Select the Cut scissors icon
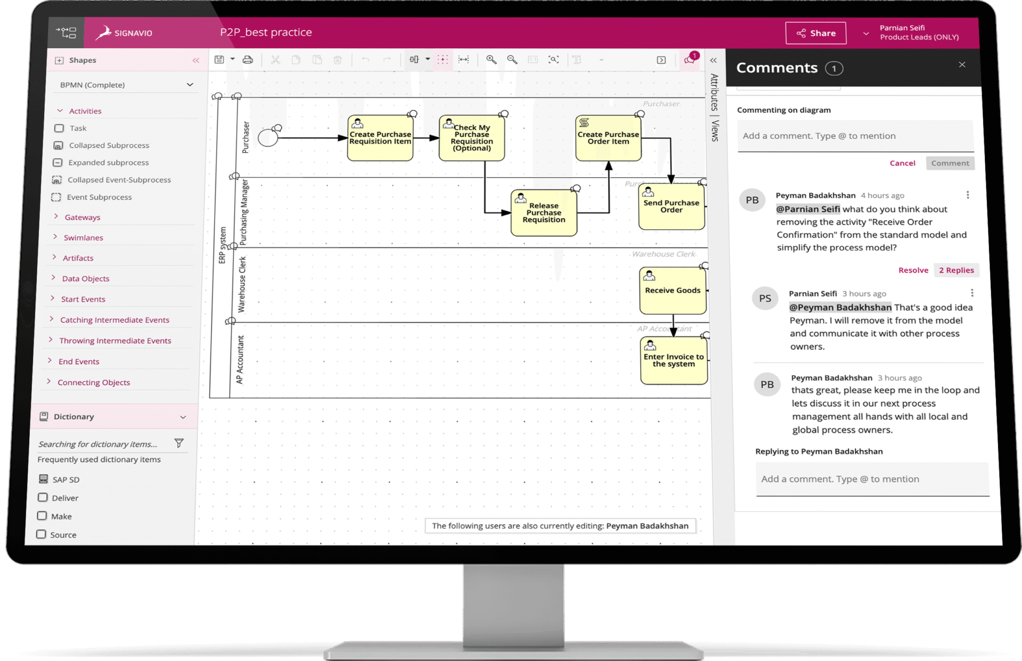Image resolution: width=1022 pixels, height=661 pixels. coord(275,60)
